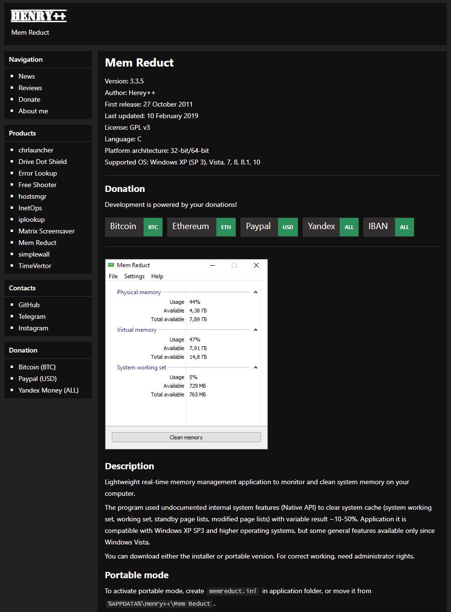The image size is (451, 612).
Task: Click the System working set available value 729 МБ
Action: 198,386
